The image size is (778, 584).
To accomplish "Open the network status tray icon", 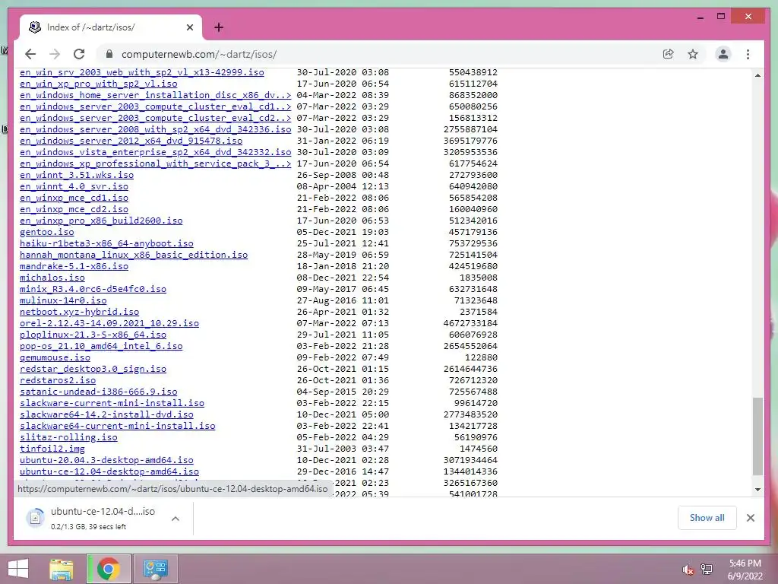I will 707,570.
